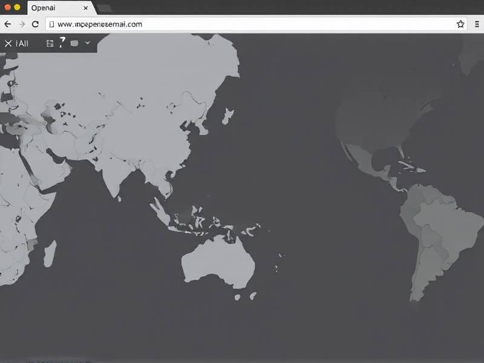Select the frame selection icon in map toolbar
484x363 pixels.
pos(50,43)
